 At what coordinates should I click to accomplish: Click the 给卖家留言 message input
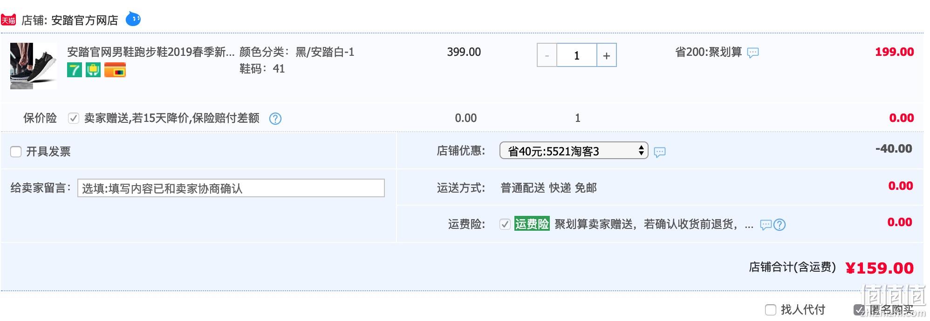[231, 188]
